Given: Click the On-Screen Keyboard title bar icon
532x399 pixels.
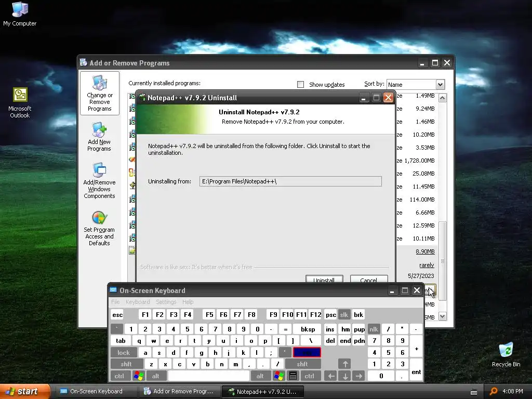Looking at the screenshot, I should tap(113, 290).
